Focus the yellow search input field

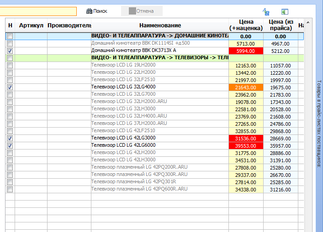38,11
